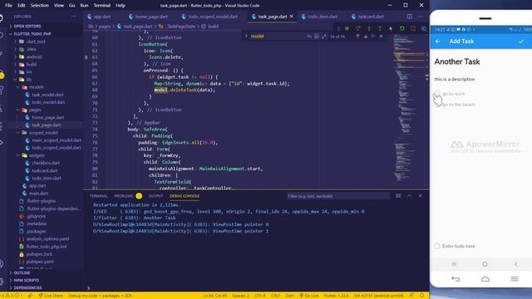Click Live Share in status bar

tap(51, 296)
